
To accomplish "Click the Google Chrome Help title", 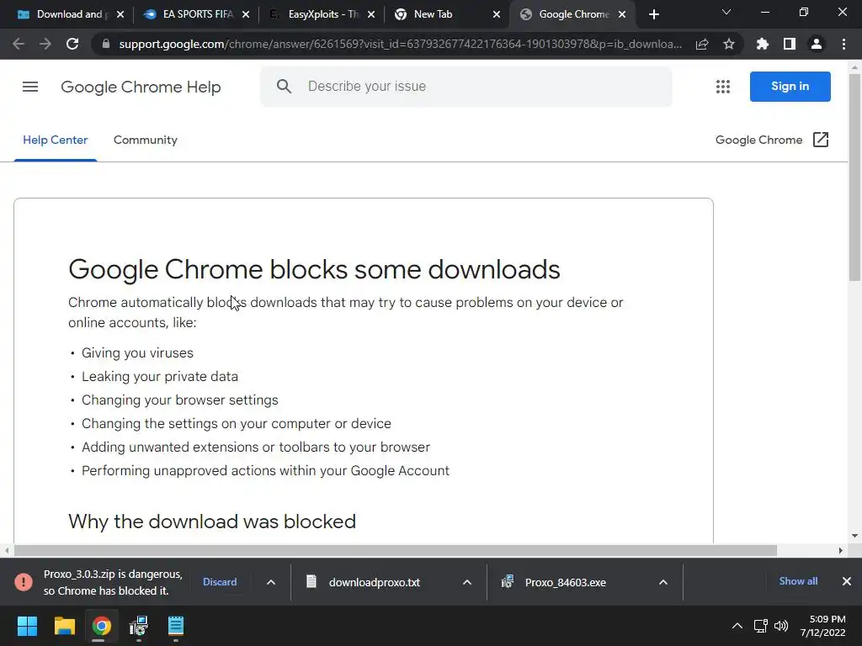I will tap(141, 87).
